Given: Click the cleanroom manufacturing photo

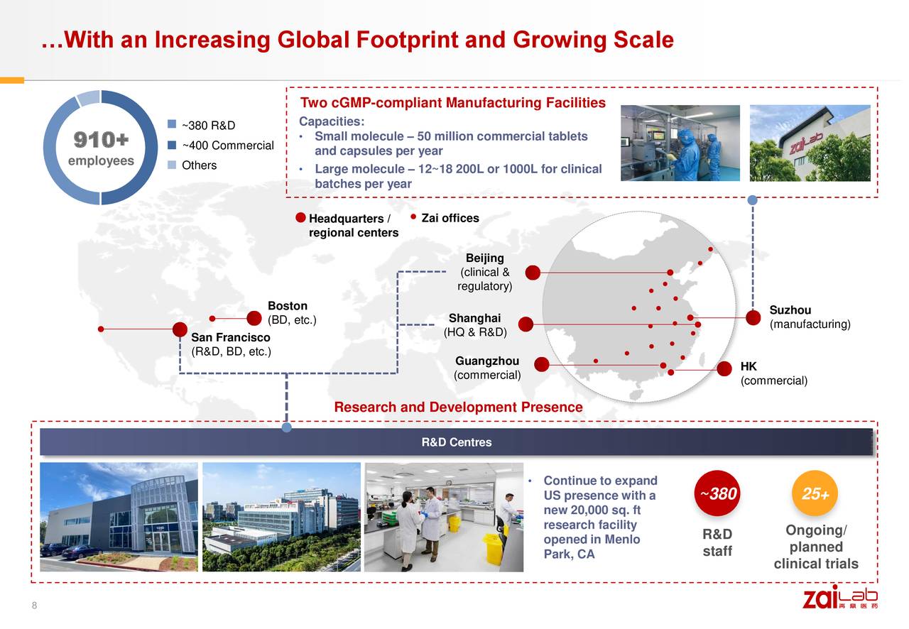Looking at the screenshot, I should (680, 143).
